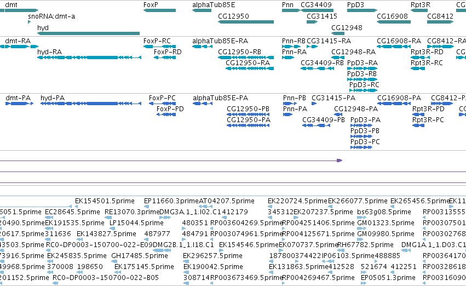Click the purple arrowhead feature end
Screen dimensions: 466x286
[x=340, y=161]
